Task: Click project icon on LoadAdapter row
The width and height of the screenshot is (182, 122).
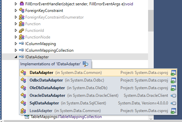Action: coord(173,111)
